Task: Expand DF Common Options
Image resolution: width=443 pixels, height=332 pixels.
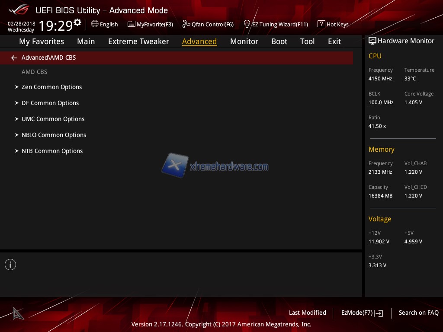Action: (50, 103)
